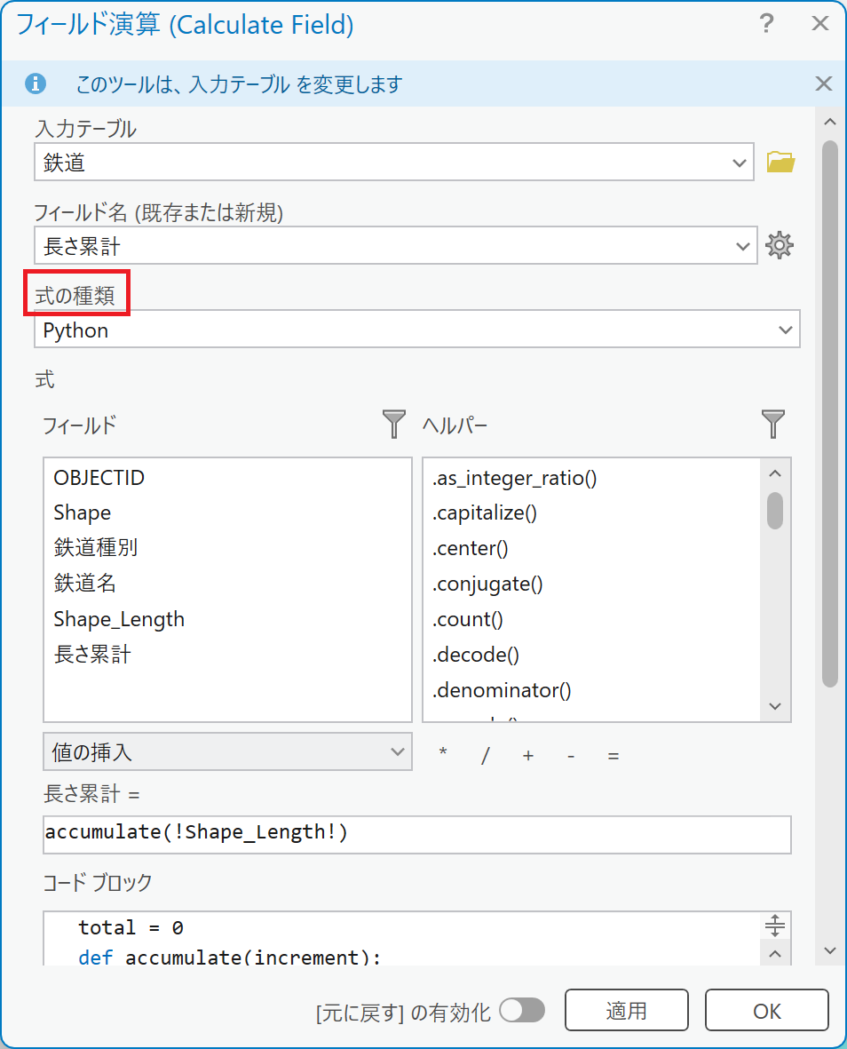847x1049 pixels.
Task: Select .capitalize() in the helpers list
Action: [485, 513]
